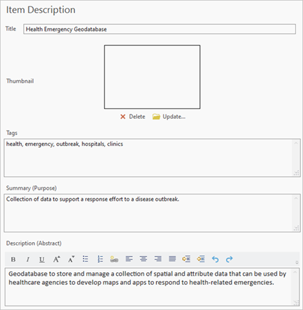Click the empty Thumbnail preview box
Screen dimensions: 303x310
[152, 77]
